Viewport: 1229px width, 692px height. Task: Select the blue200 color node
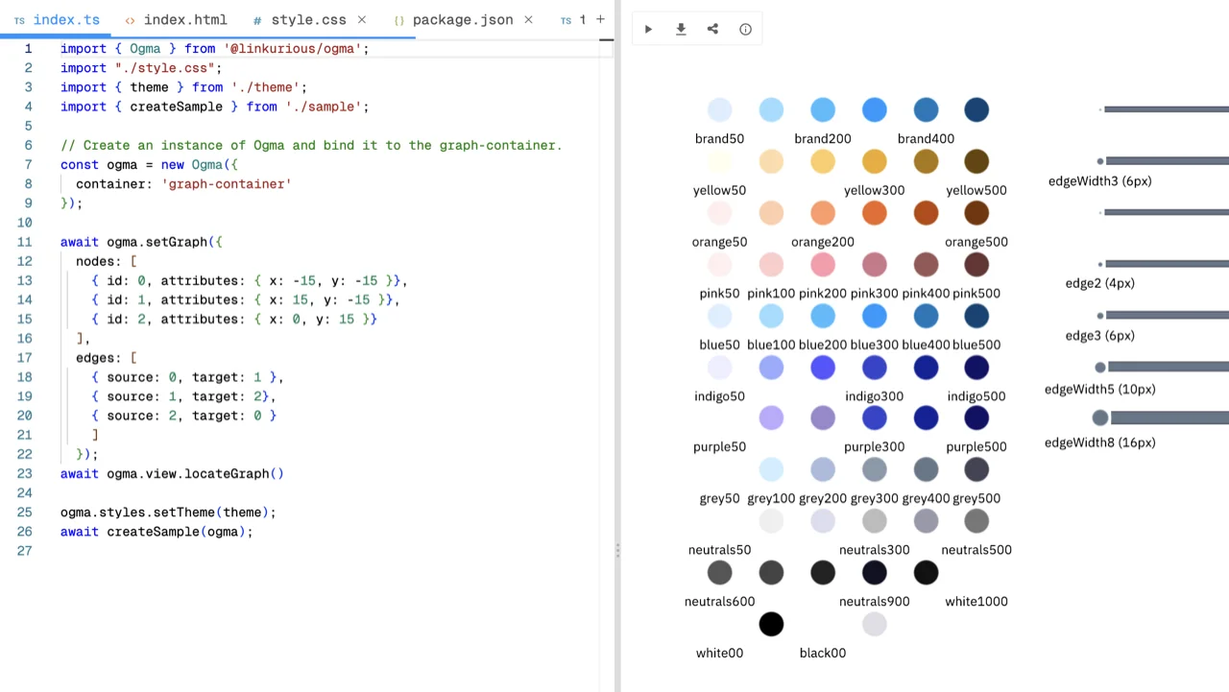(x=823, y=316)
